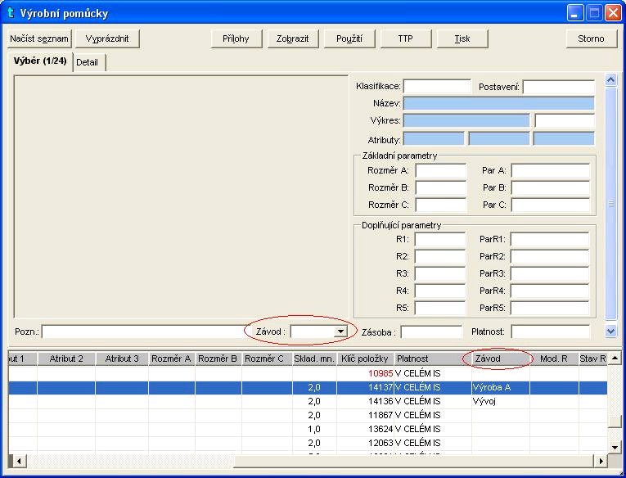Screen dimensions: 626x478
Task: Select row with key 10985
Action: pos(308,373)
